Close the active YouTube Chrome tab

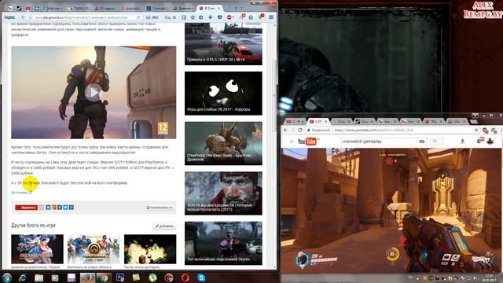[x=326, y=122]
